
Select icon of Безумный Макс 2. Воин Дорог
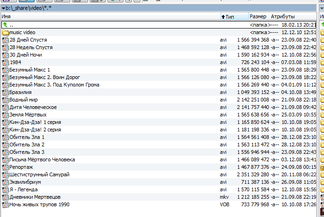pyautogui.click(x=6, y=77)
